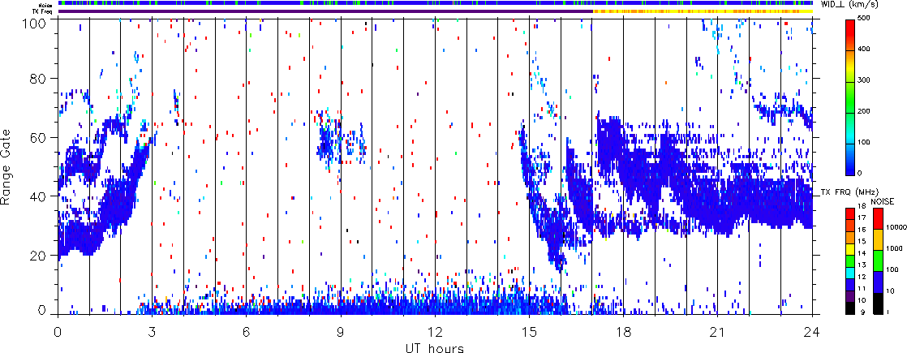The height and width of the screenshot is (353, 907).
Task: Click the 500 label on WID colorbar
Action: click(x=866, y=20)
